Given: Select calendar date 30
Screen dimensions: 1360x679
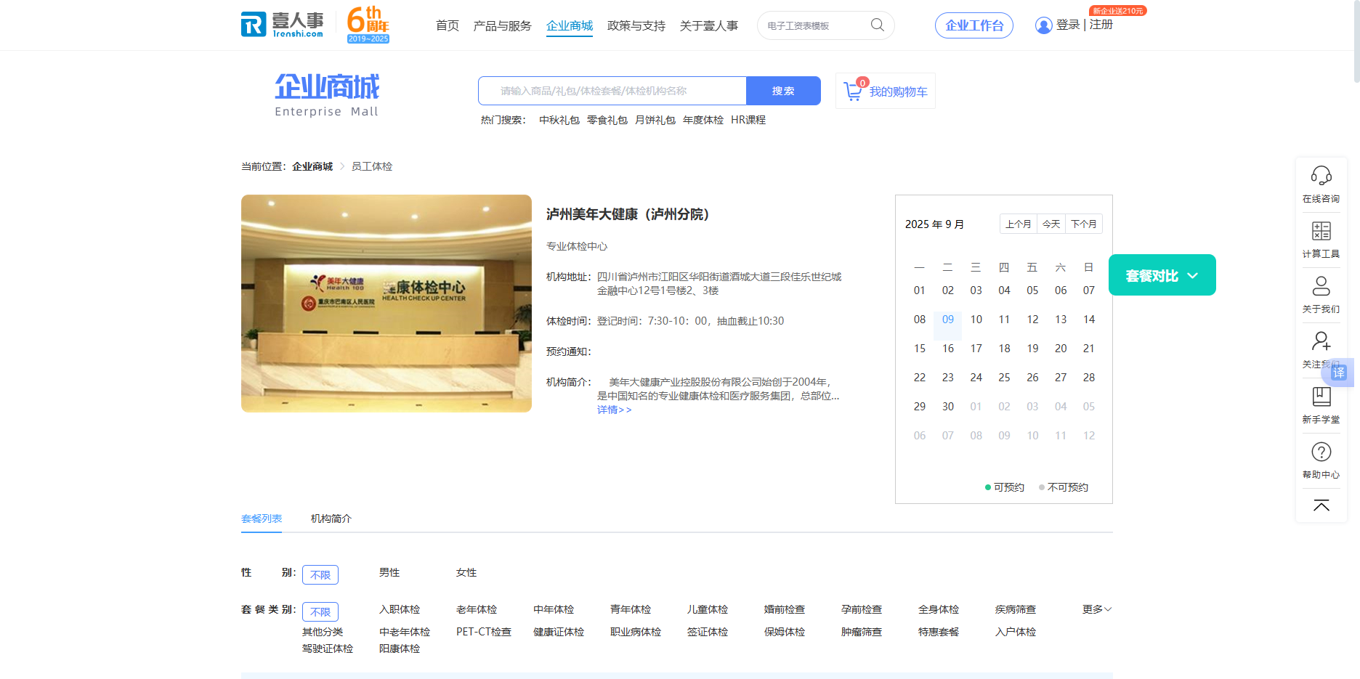Looking at the screenshot, I should click(948, 407).
